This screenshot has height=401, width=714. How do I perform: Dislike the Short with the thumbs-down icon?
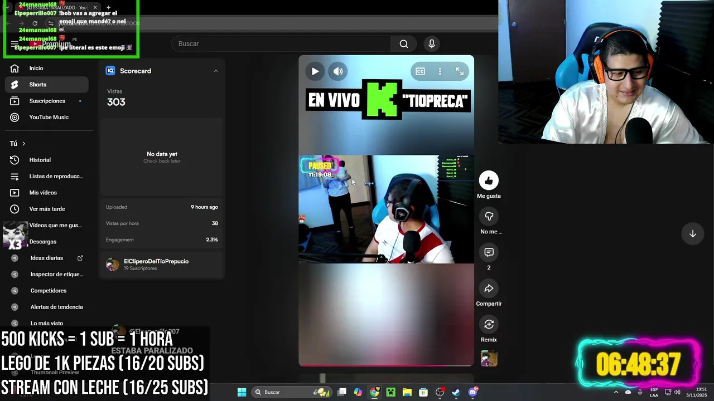click(489, 216)
